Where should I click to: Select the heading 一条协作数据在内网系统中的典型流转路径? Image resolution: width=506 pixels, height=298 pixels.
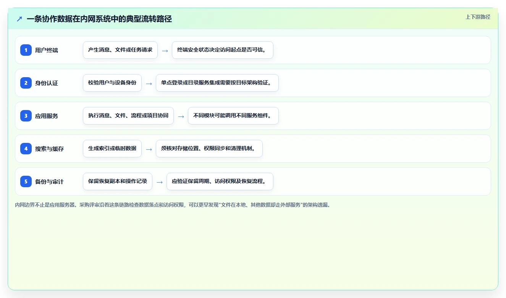pos(99,19)
